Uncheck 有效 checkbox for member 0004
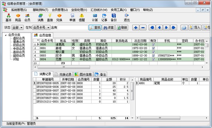This screenshot has width=212, height=128. (153, 59)
